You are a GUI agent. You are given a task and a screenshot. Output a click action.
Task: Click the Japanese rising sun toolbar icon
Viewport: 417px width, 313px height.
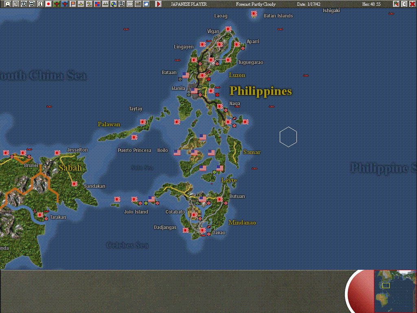click(48, 4)
